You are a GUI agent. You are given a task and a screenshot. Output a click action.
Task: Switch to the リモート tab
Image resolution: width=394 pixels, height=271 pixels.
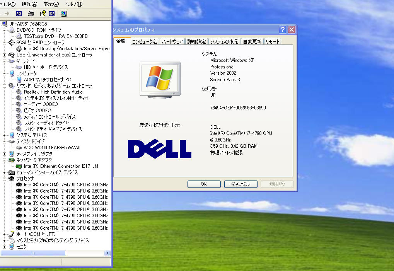tap(272, 41)
